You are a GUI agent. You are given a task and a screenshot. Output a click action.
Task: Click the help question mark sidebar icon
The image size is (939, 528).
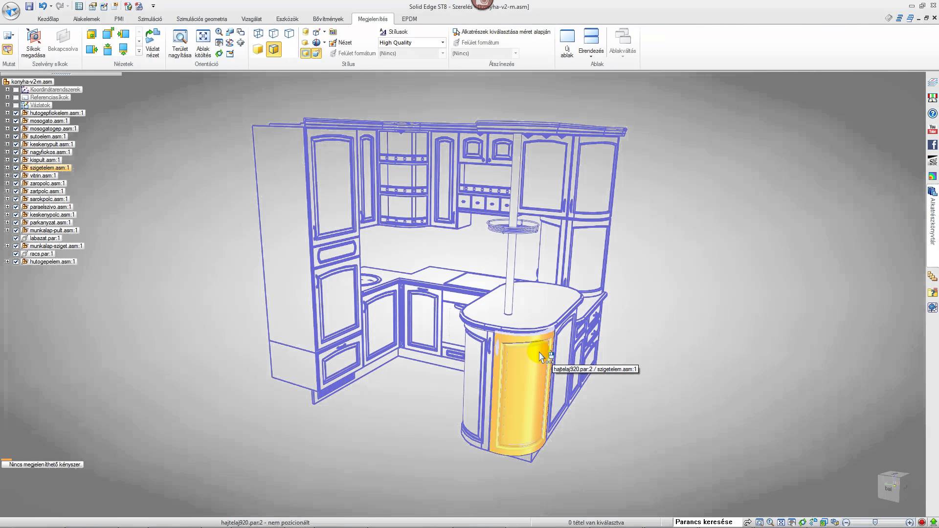(932, 113)
